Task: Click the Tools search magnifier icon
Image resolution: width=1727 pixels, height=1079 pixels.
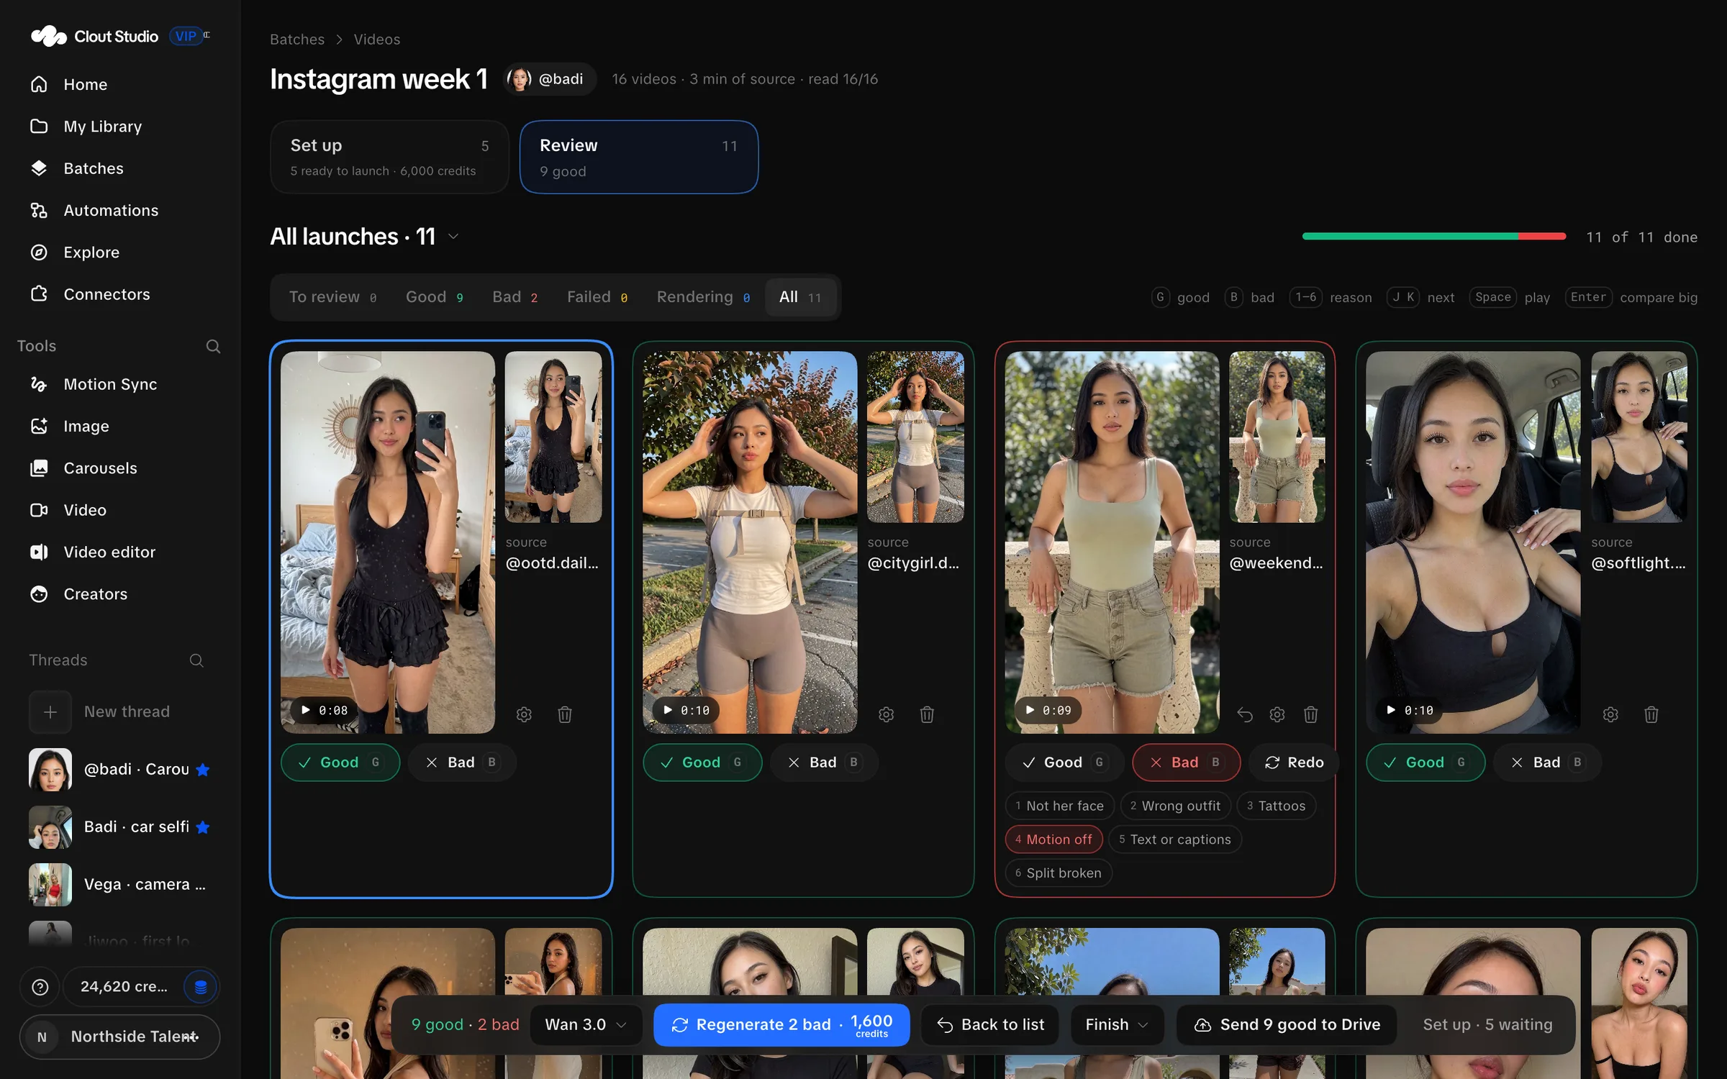Action: pos(213,346)
